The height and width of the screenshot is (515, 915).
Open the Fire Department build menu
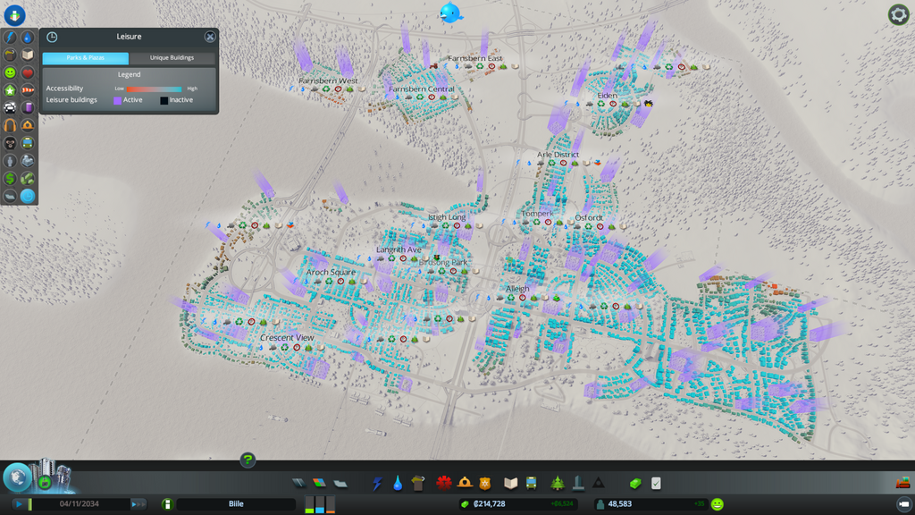point(465,483)
